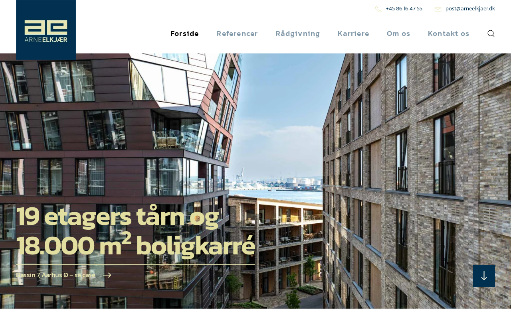This screenshot has width=511, height=319.
Task: Click the '18.000 m² boligkarré' headline line
Action: tap(135, 245)
